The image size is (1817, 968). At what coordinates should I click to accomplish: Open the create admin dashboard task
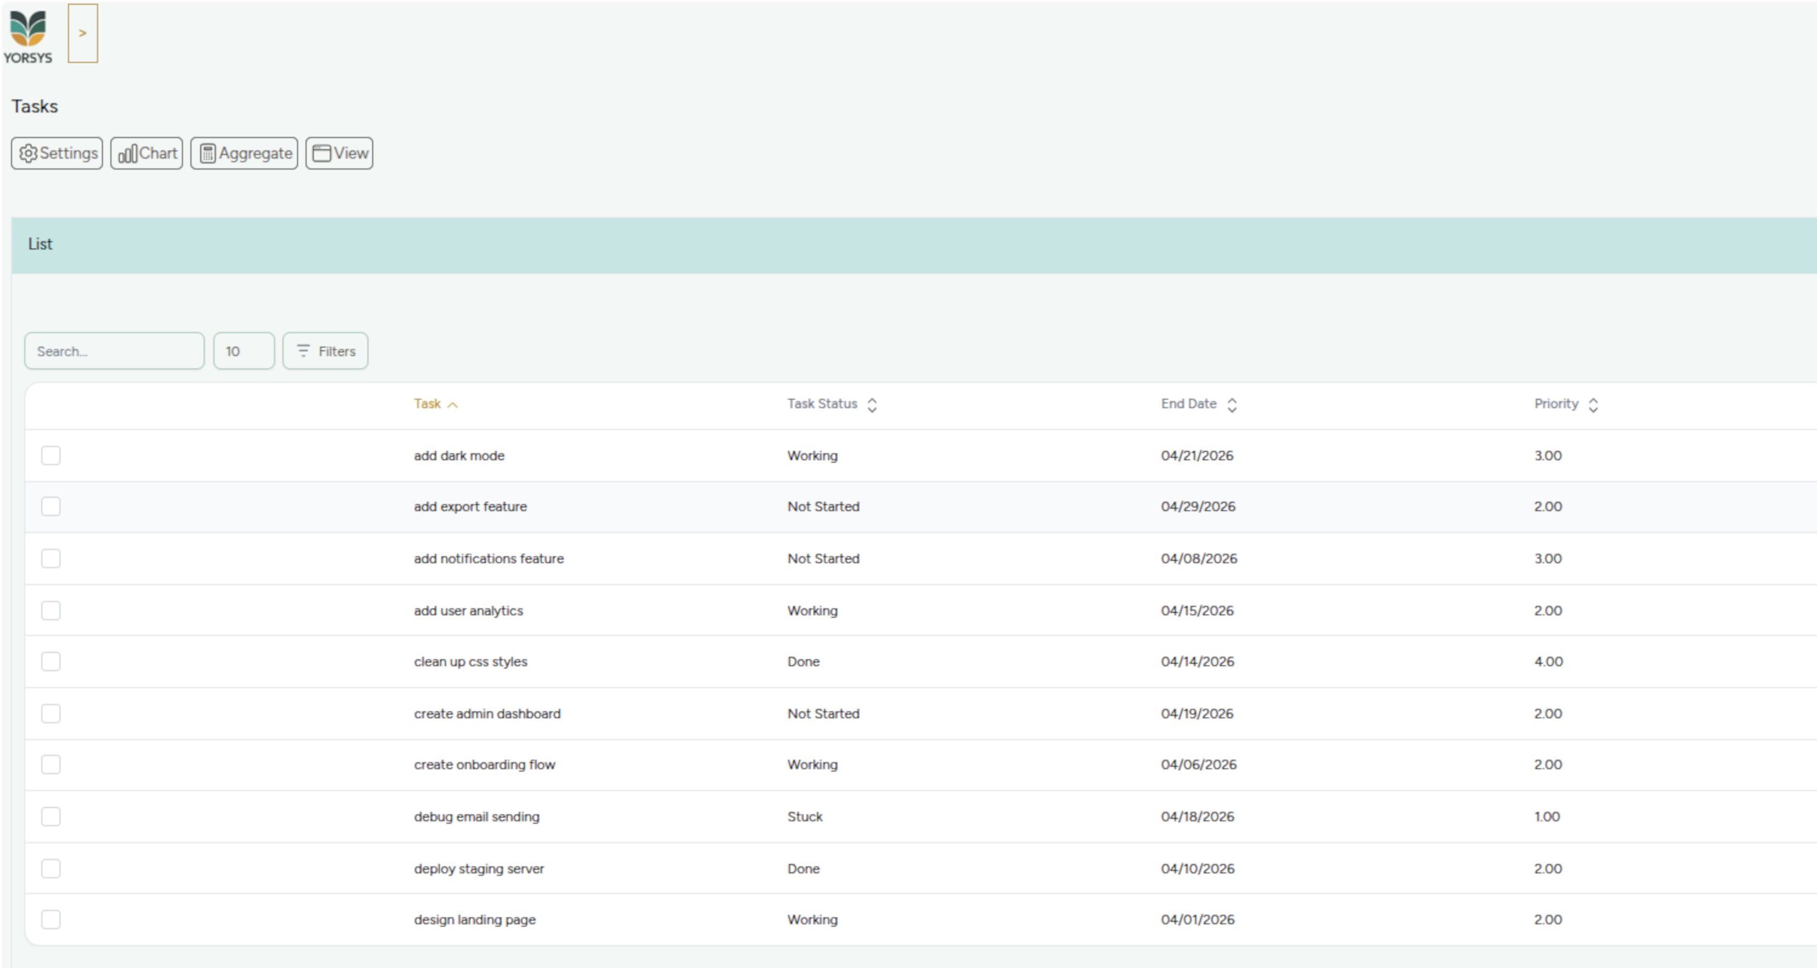pos(487,714)
